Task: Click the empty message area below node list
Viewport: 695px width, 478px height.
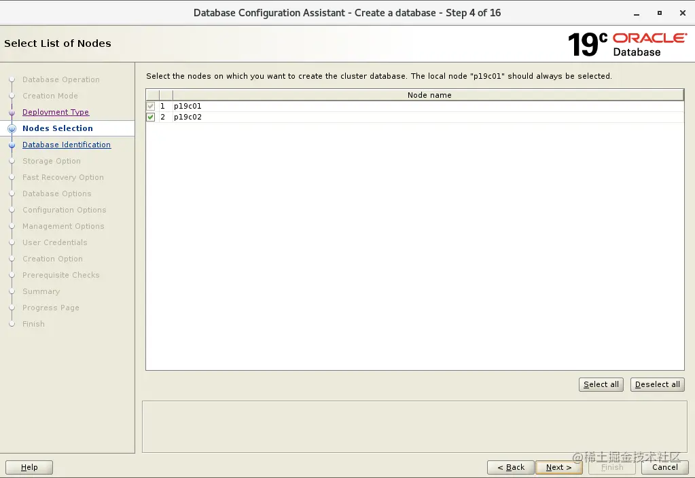Action: click(x=414, y=426)
